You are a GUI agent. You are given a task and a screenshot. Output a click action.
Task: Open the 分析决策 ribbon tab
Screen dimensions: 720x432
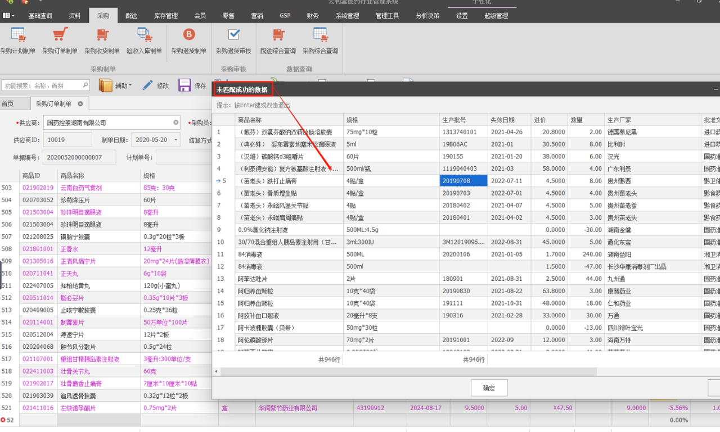[x=427, y=16]
